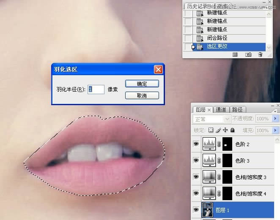Click create new document from state icon
Viewport: 280px width, 220px height.
[236, 54]
